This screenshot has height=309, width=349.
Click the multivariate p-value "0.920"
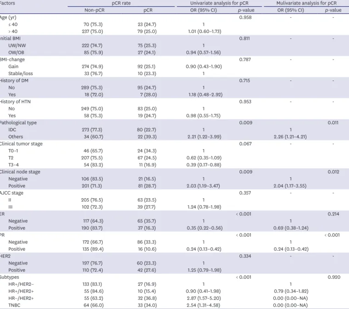tap(334, 277)
